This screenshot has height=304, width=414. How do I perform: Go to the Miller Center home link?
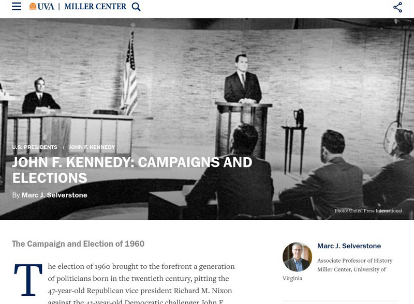point(95,7)
